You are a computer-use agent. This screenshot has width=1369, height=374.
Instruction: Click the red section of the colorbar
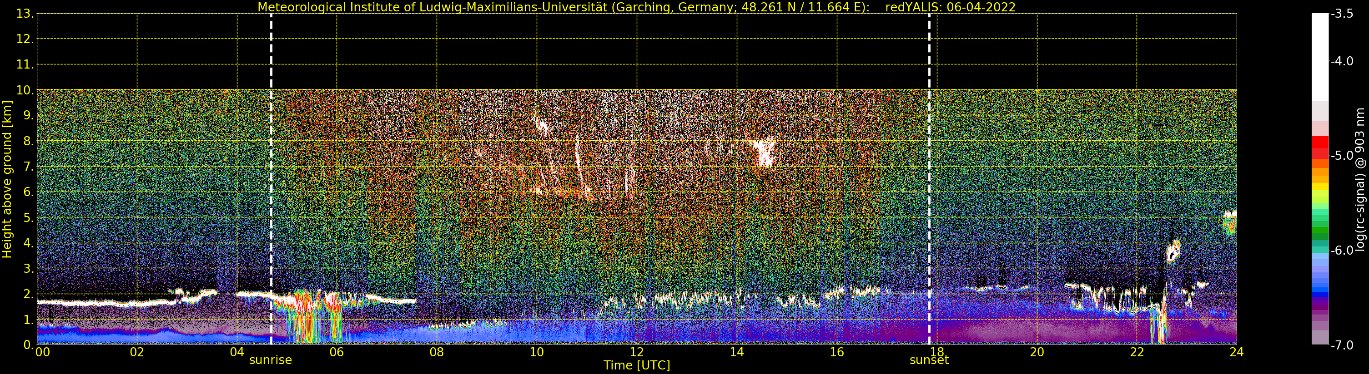coord(1320,147)
